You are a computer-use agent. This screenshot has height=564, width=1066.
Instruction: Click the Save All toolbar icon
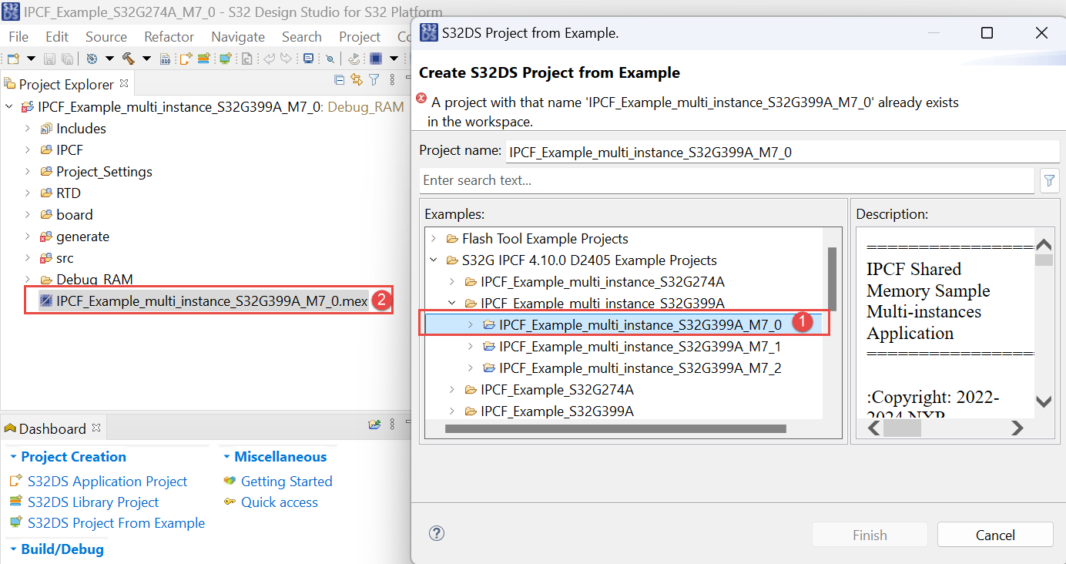tap(67, 59)
